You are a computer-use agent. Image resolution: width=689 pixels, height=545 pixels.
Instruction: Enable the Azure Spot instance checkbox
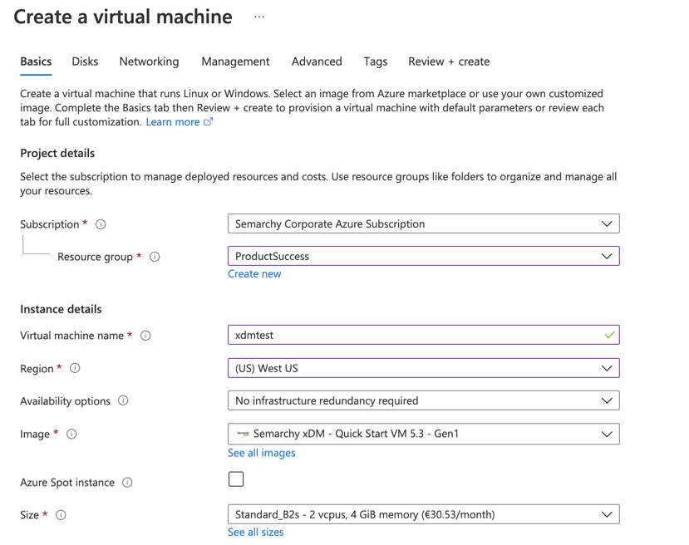coord(237,479)
